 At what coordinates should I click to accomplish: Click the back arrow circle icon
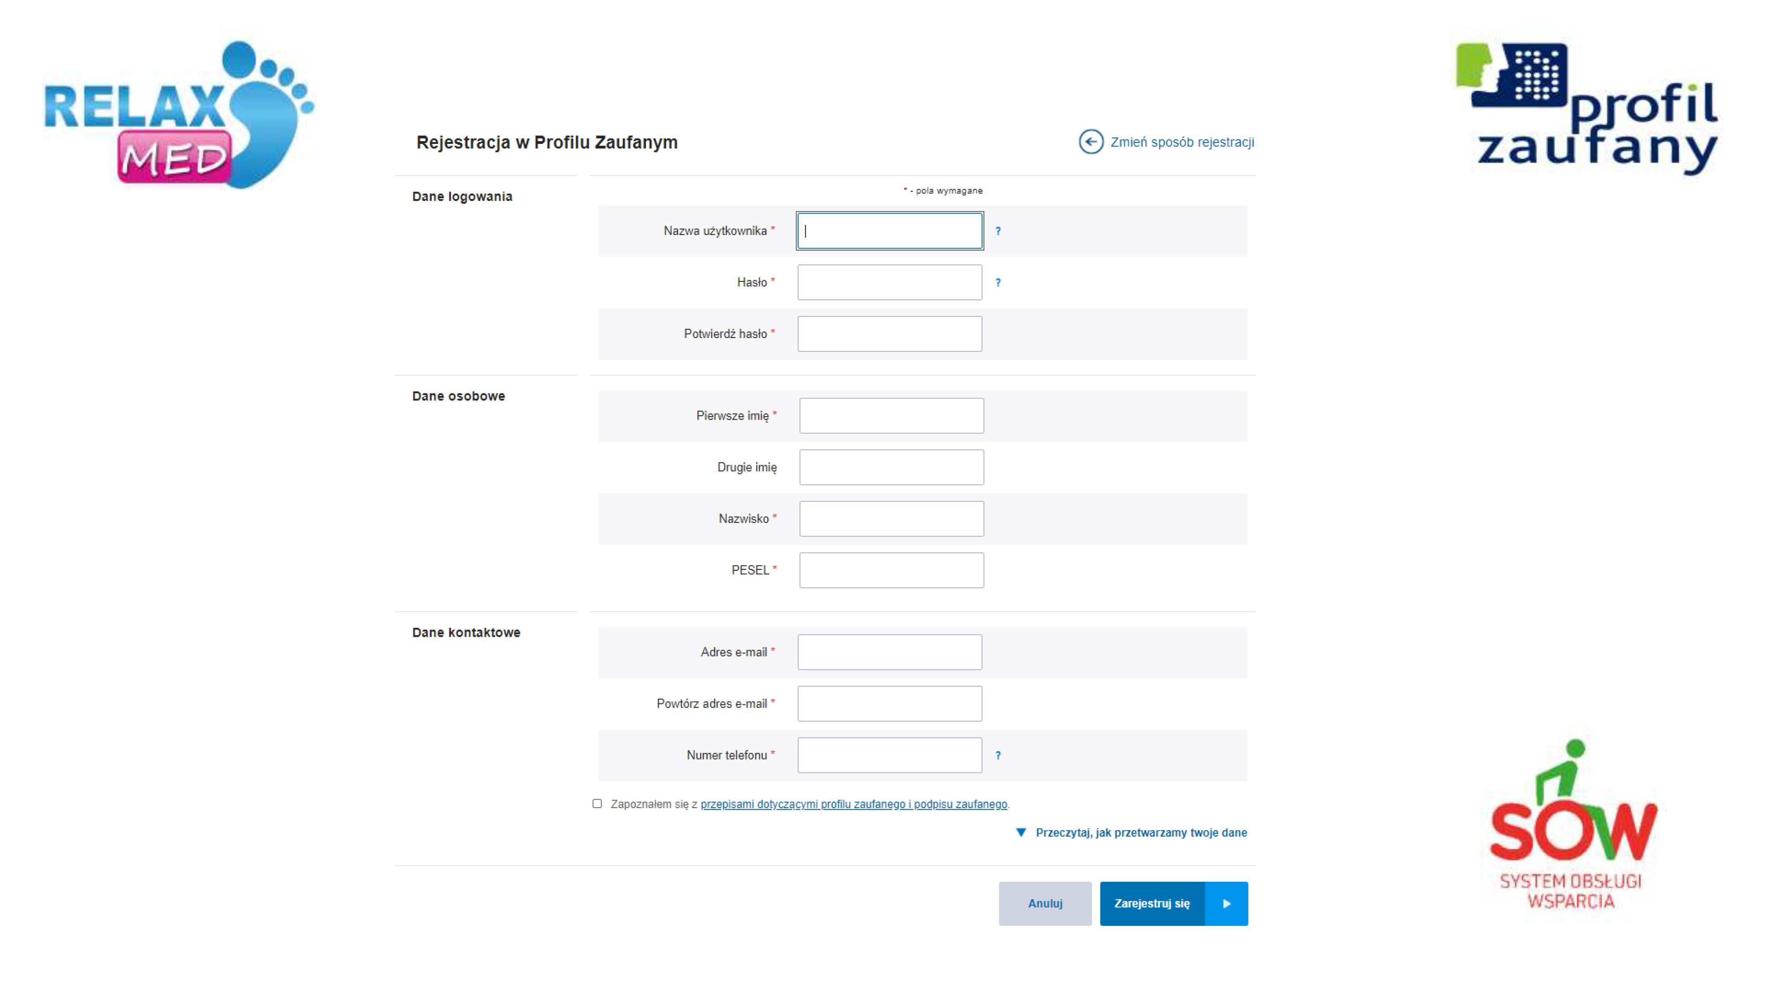(x=1091, y=142)
